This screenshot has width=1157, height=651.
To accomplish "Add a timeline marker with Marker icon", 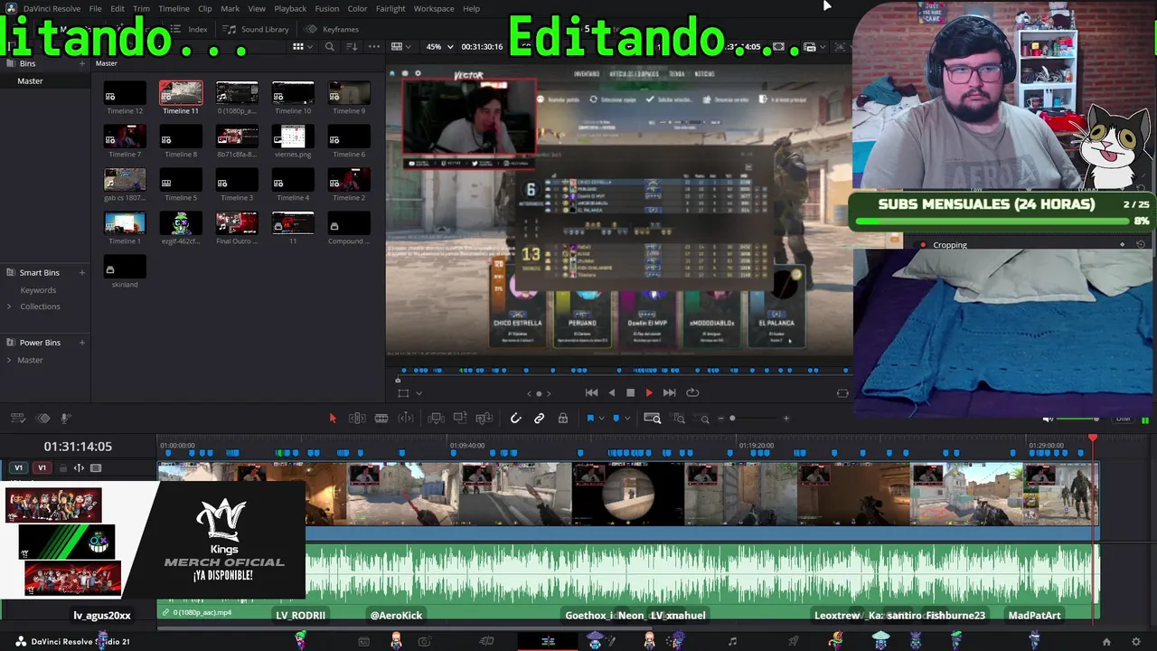I will (616, 418).
